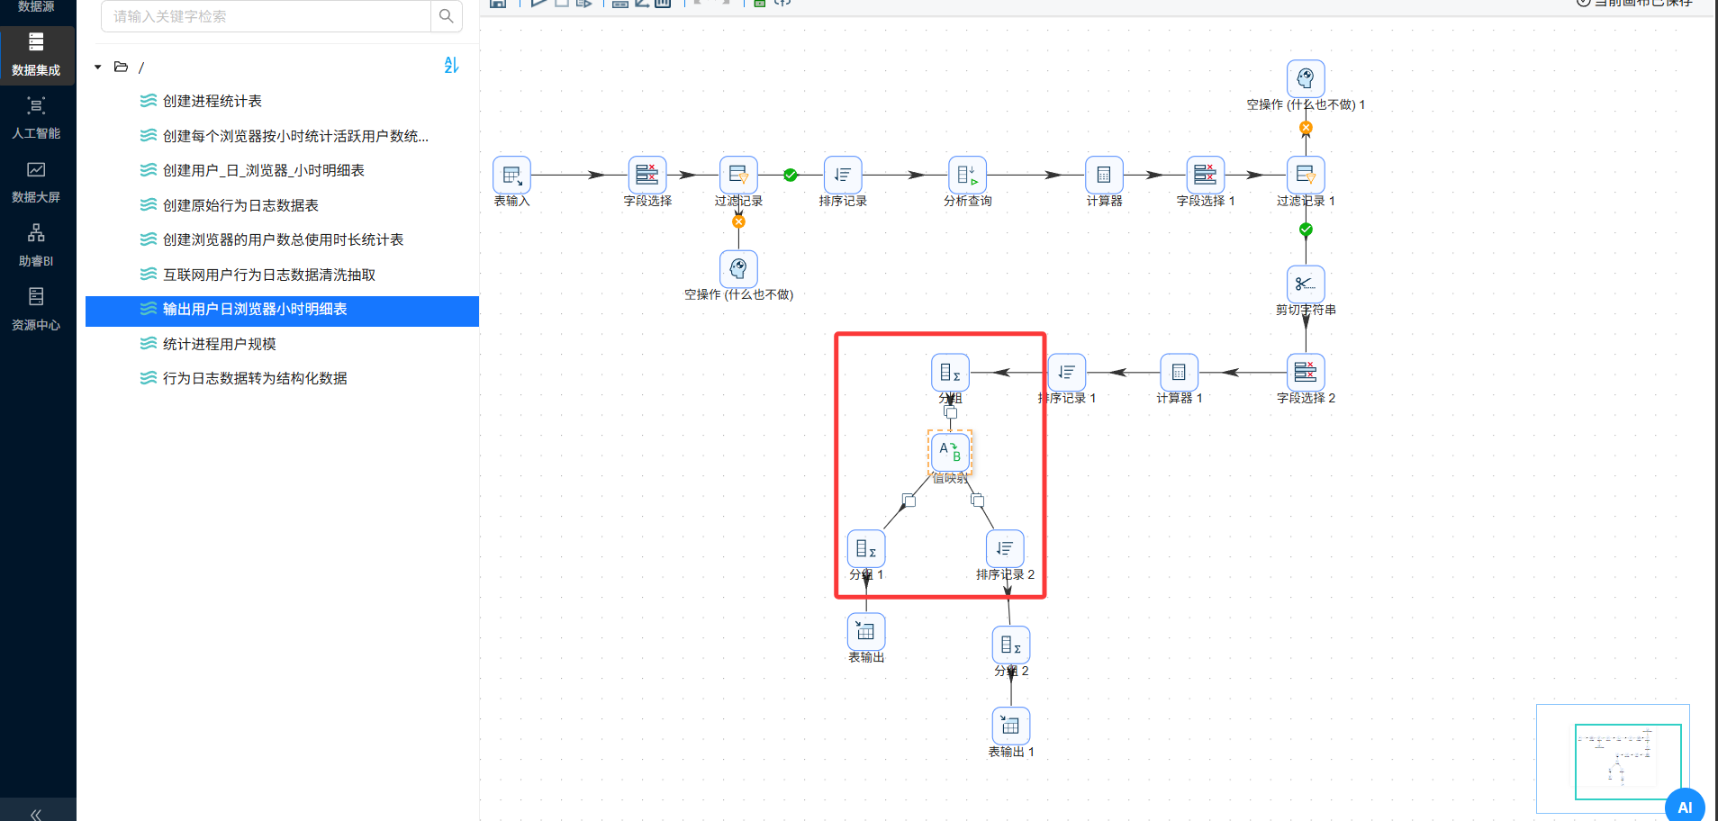Select the 分组 1 node

pyautogui.click(x=866, y=548)
